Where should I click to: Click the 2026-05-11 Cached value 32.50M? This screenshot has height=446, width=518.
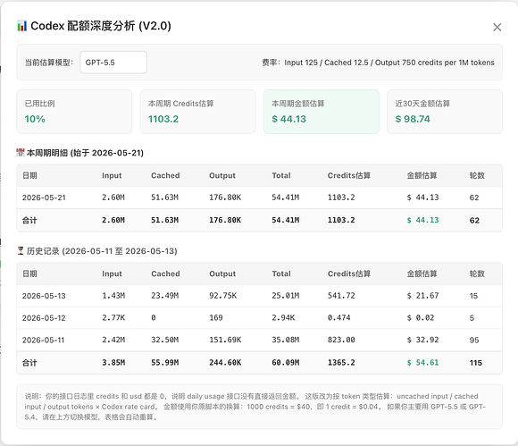(165, 340)
